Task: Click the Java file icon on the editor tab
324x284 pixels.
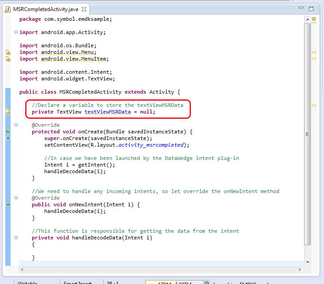Action: point(8,9)
